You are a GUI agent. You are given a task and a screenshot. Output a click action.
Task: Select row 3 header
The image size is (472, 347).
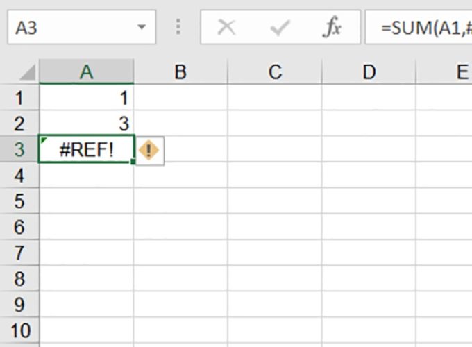pyautogui.click(x=19, y=150)
